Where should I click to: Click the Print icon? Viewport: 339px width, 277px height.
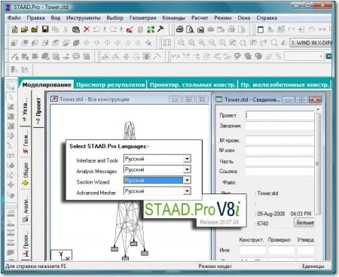tap(179, 29)
